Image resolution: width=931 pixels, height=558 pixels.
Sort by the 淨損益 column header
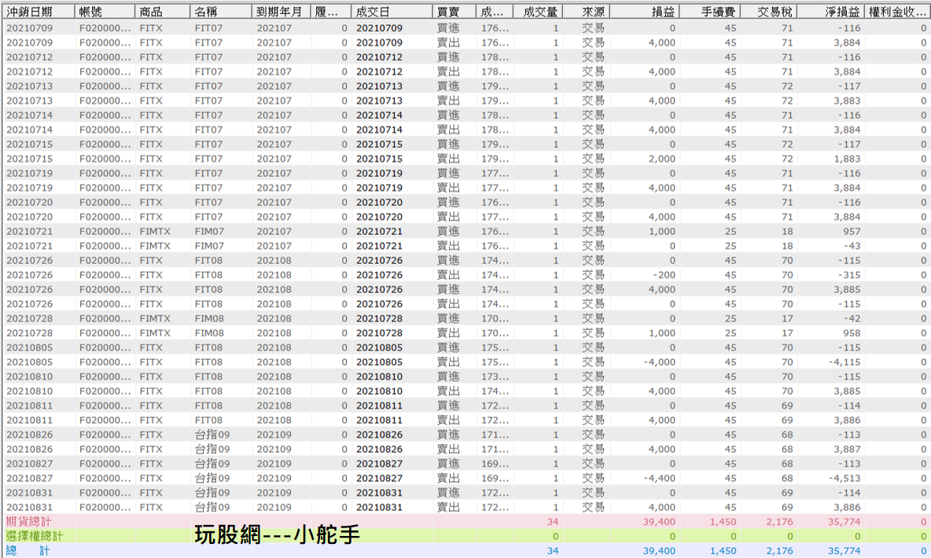click(831, 11)
